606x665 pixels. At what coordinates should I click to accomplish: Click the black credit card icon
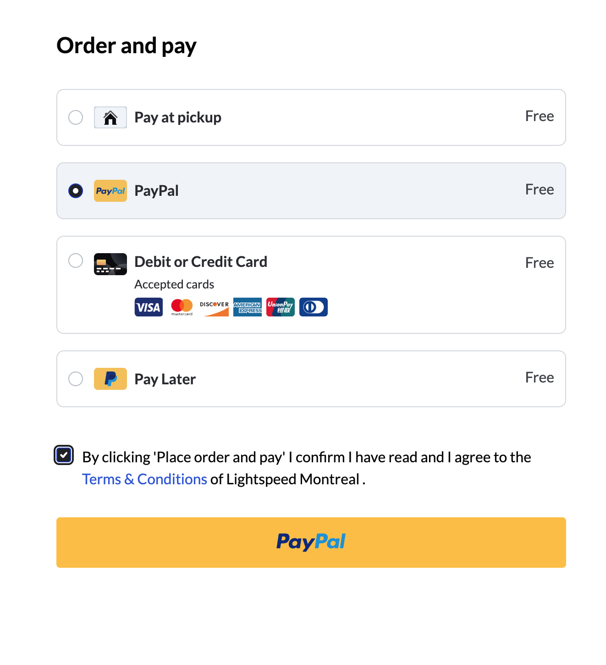pos(110,264)
